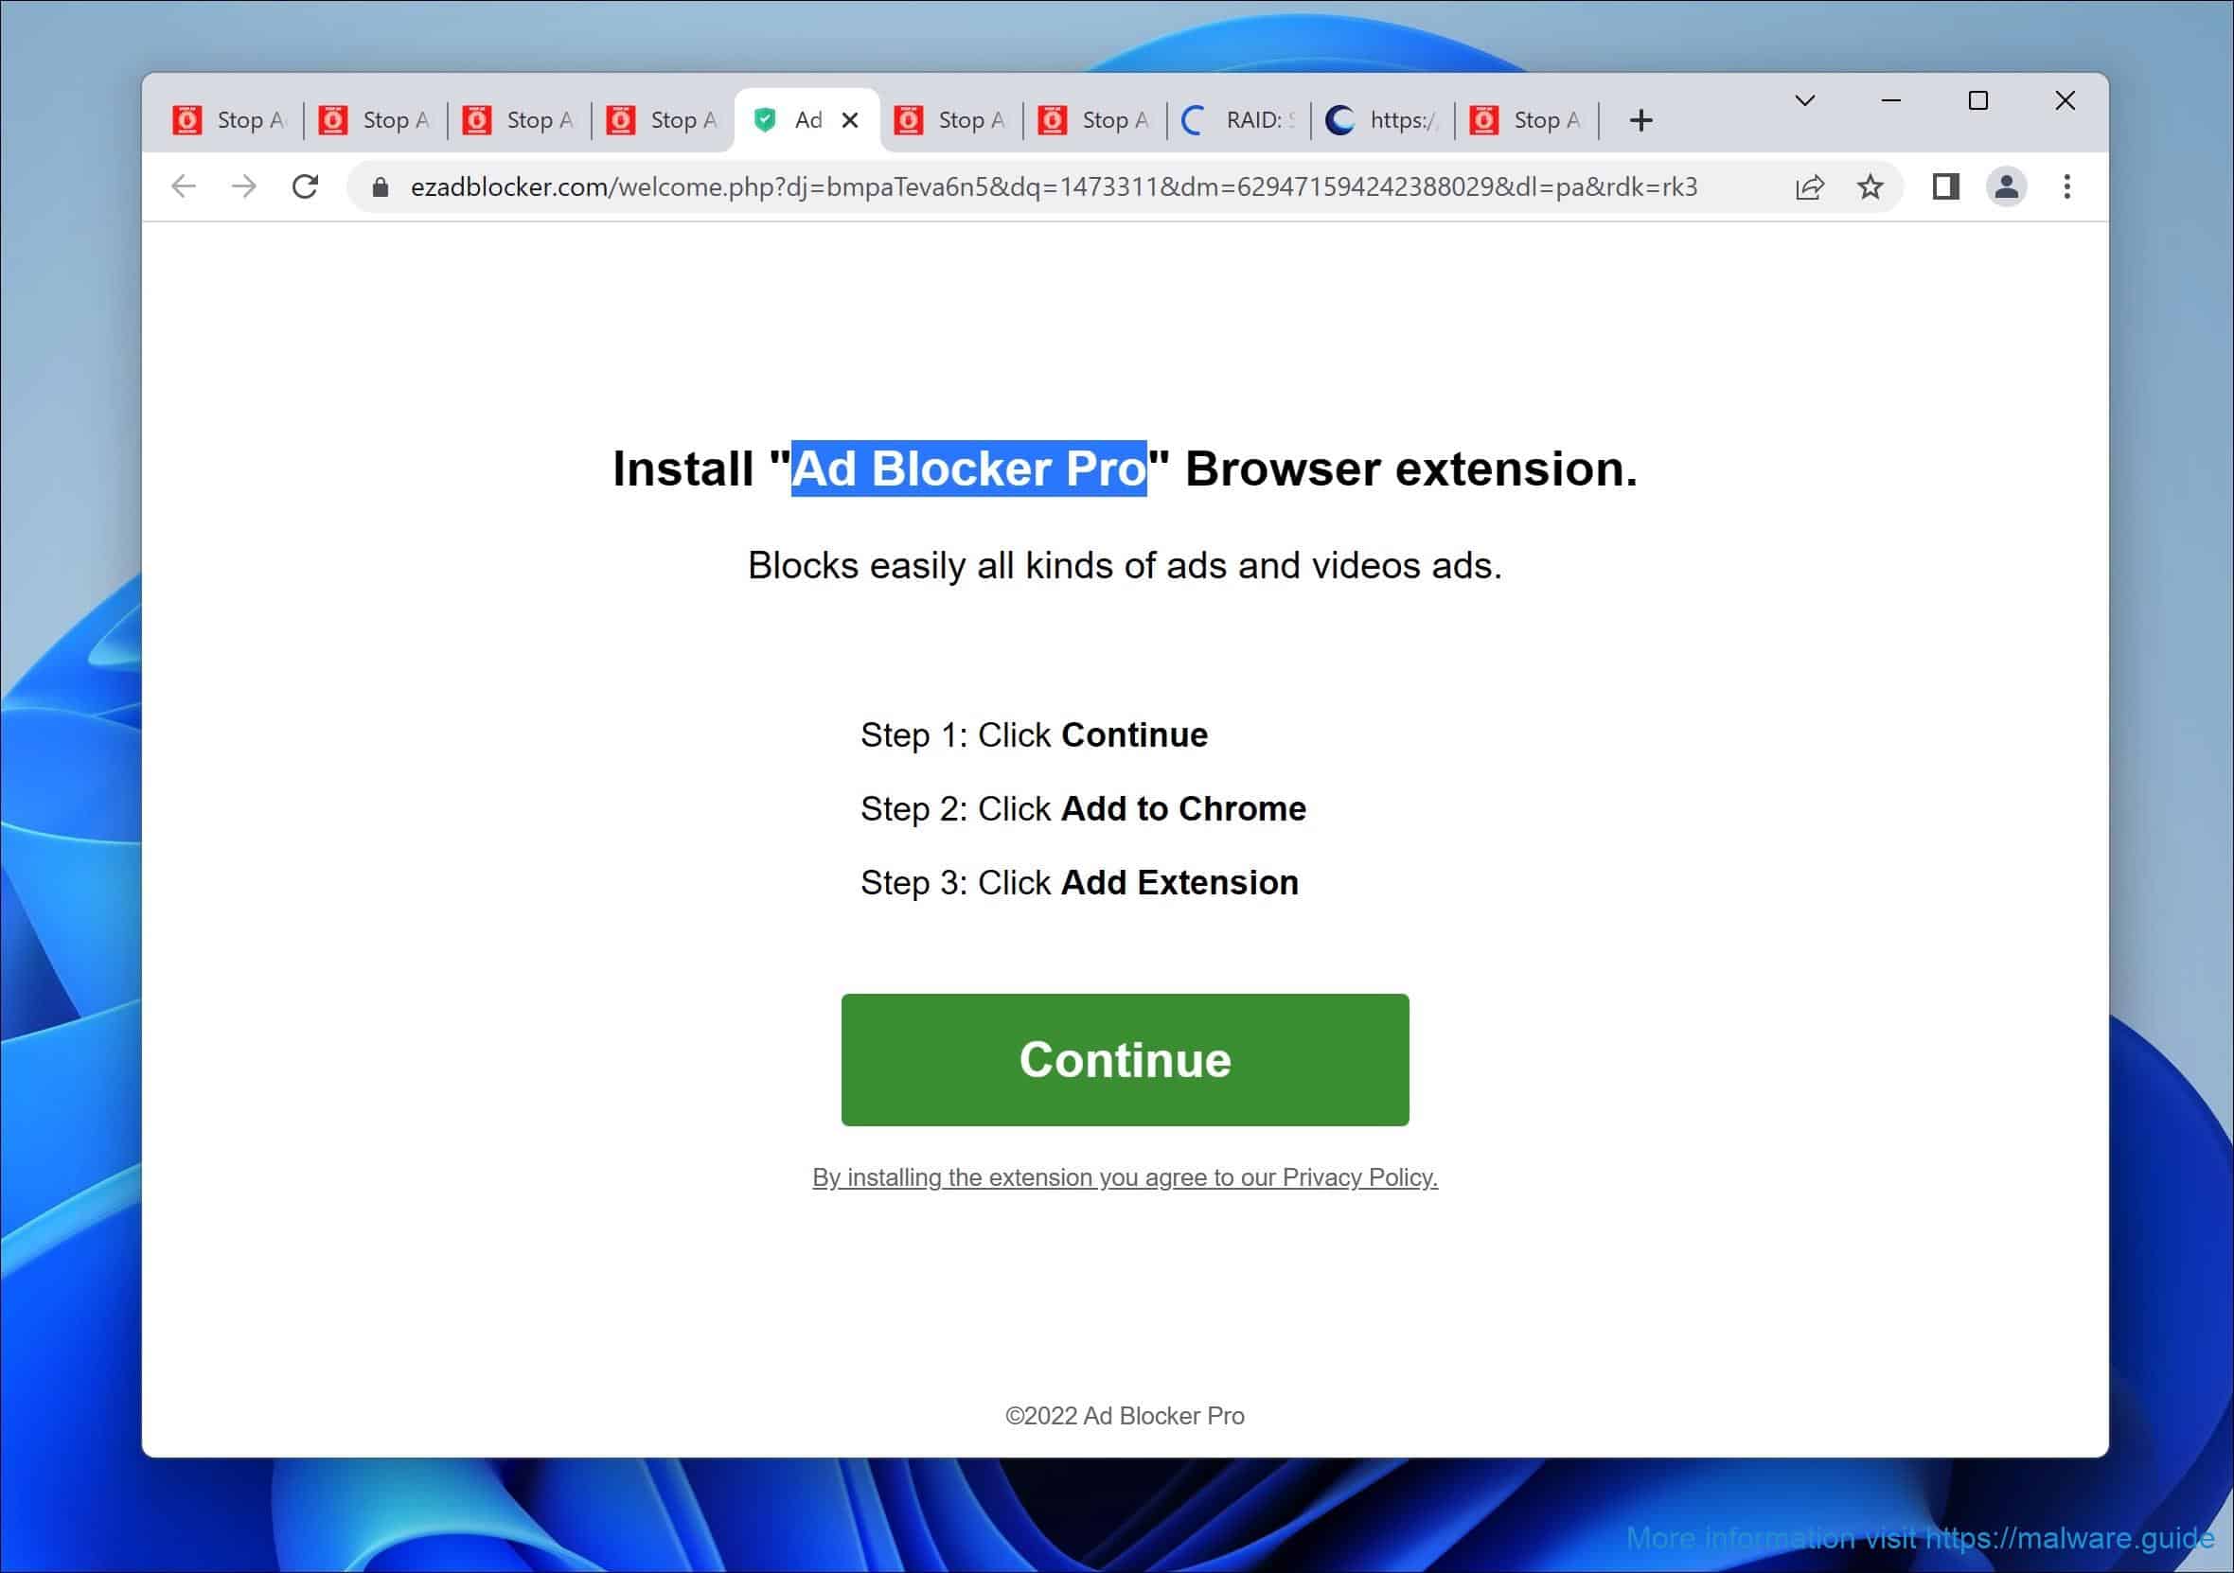
Task: Close the active Ad Blocker Pro tab
Action: 849,119
